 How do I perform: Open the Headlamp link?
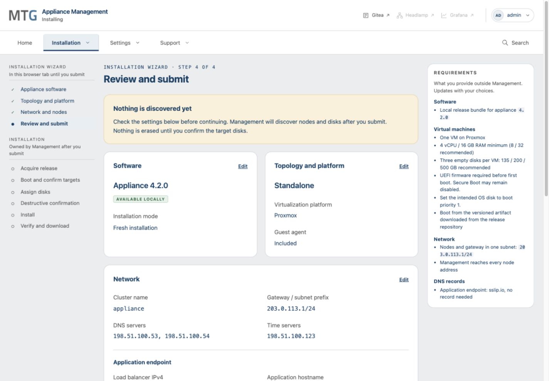click(x=415, y=15)
